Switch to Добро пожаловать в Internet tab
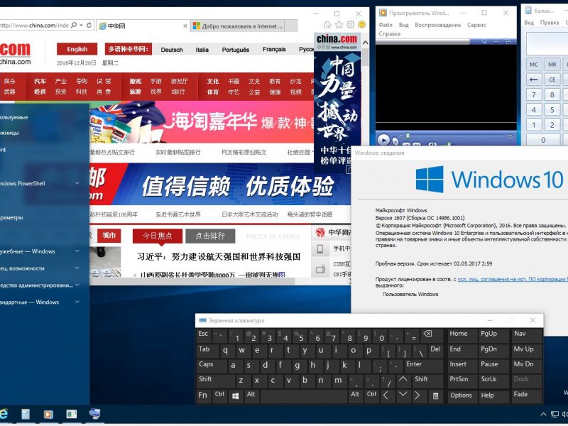The width and height of the screenshot is (568, 426). pyautogui.click(x=238, y=26)
